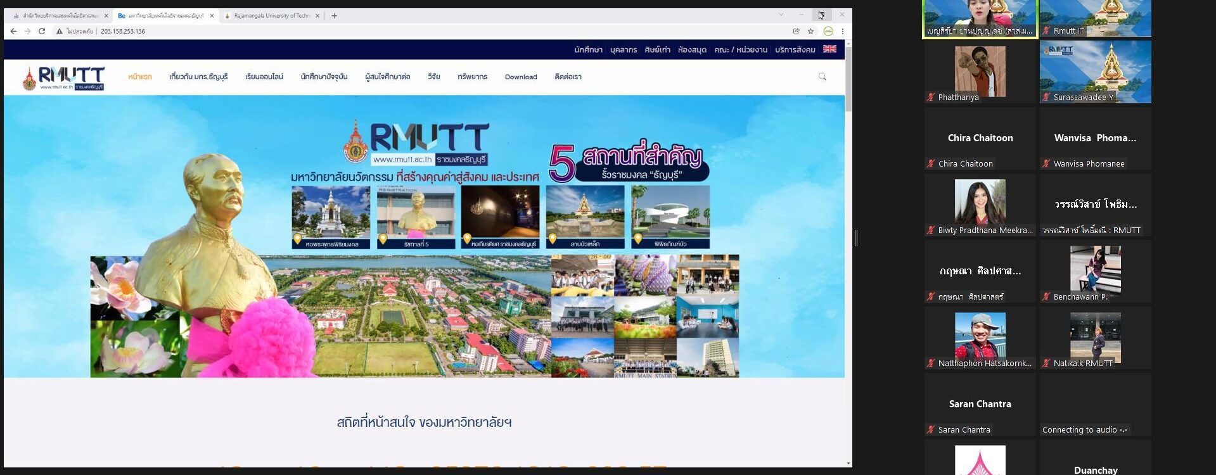Click the สถิติที่หน้าสนใจ ของมหาวิทยาลัยฯ heading

click(x=424, y=422)
